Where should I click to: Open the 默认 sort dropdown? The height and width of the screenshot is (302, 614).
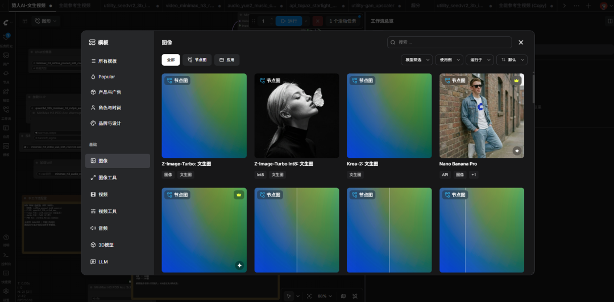(x=512, y=60)
